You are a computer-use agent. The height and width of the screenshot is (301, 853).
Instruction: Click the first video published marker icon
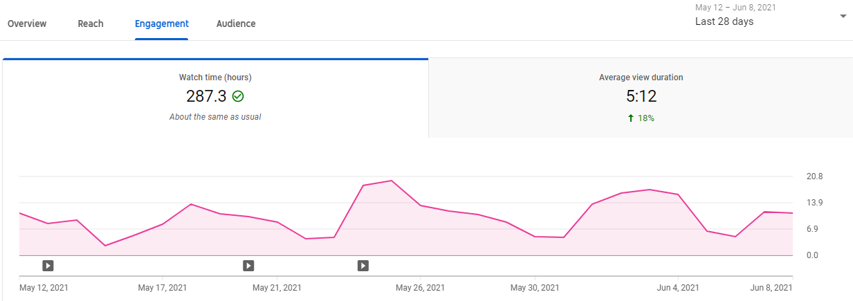[48, 265]
